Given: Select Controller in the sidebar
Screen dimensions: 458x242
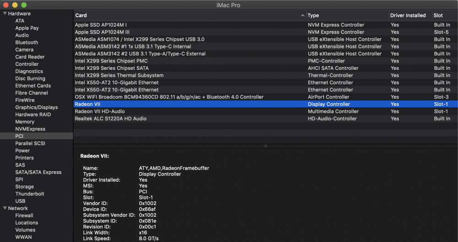Looking at the screenshot, I should 27,64.
